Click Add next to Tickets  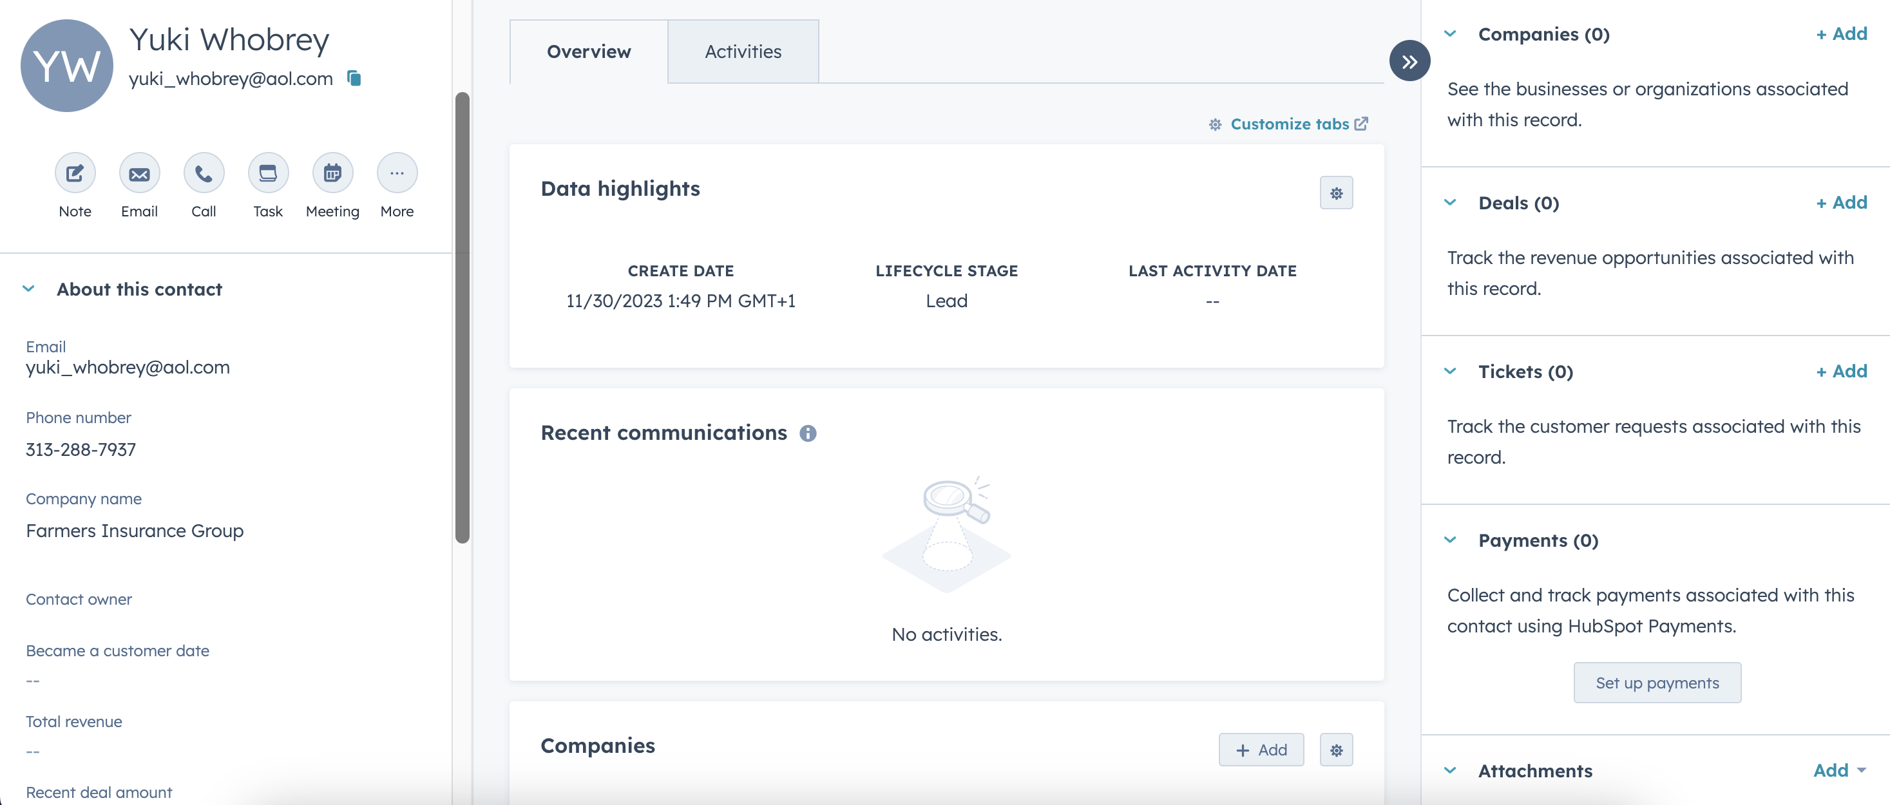(1841, 372)
